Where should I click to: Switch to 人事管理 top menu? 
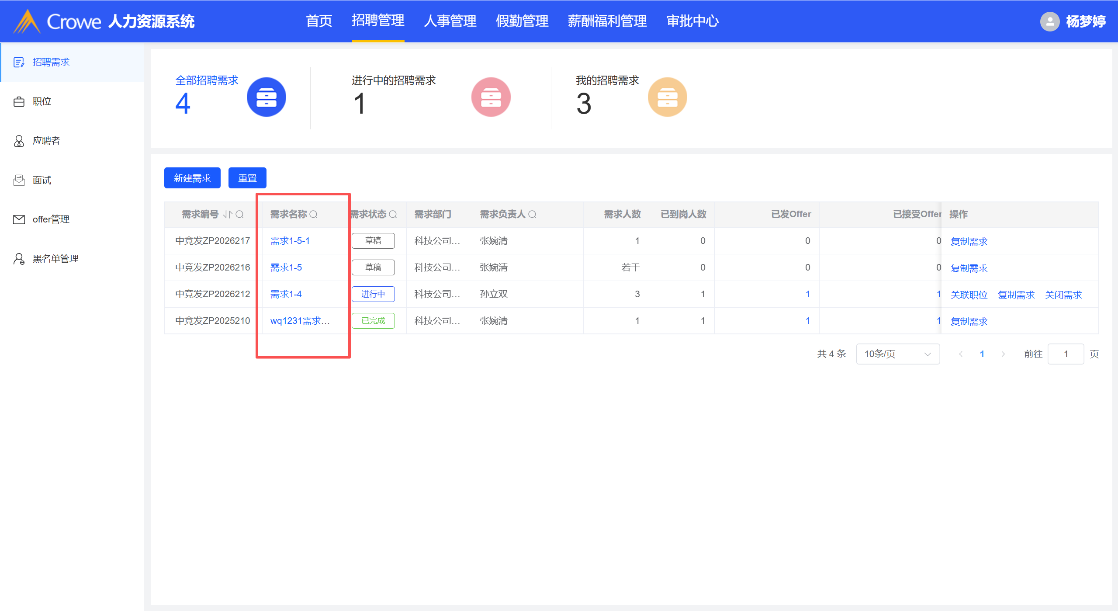(x=450, y=21)
